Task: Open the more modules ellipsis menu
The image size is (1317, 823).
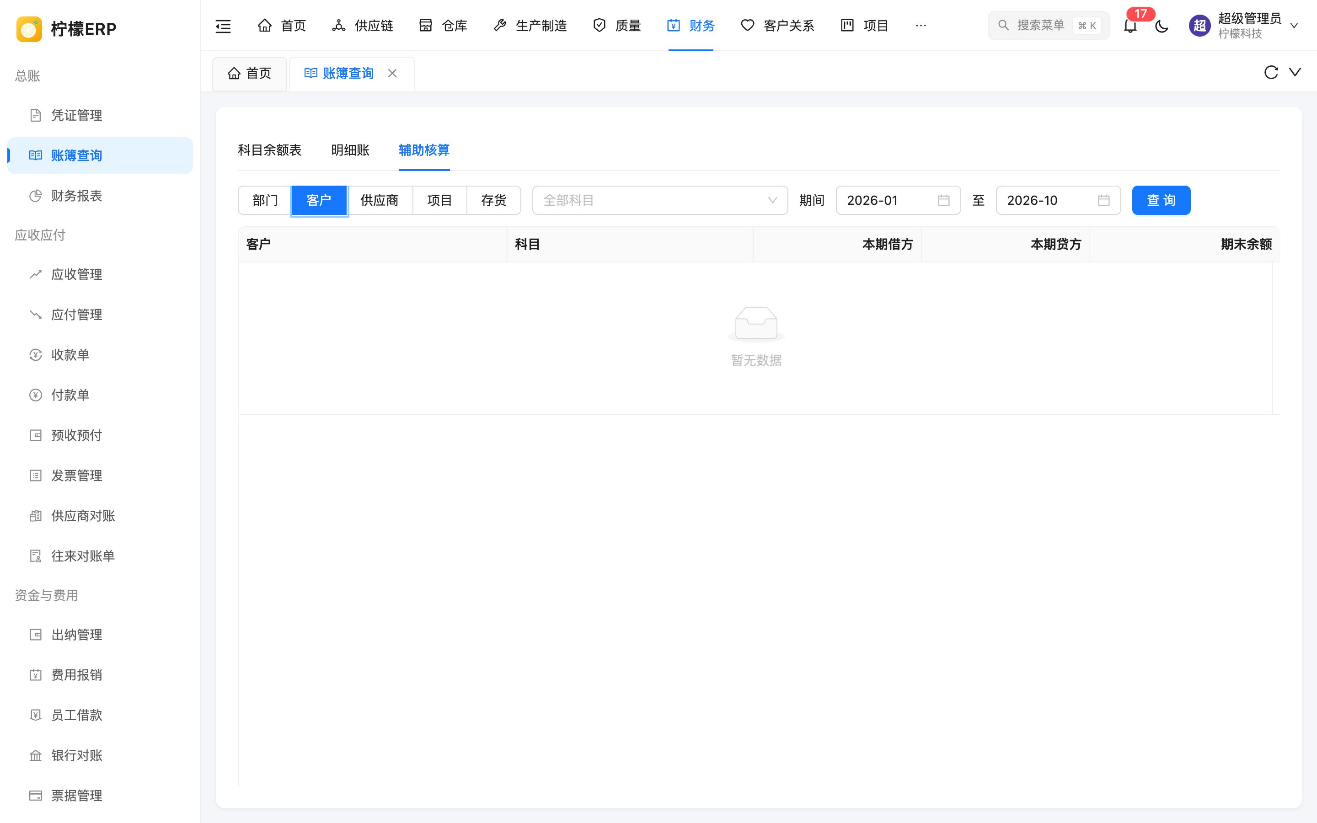Action: [921, 26]
